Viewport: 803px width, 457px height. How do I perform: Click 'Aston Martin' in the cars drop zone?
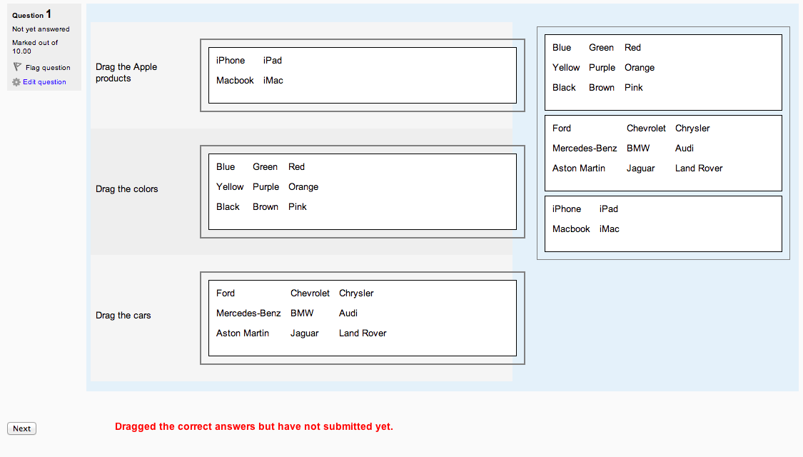(242, 333)
